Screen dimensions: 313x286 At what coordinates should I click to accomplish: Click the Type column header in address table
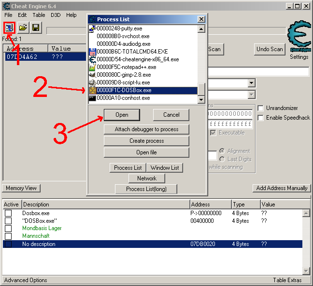(246, 204)
